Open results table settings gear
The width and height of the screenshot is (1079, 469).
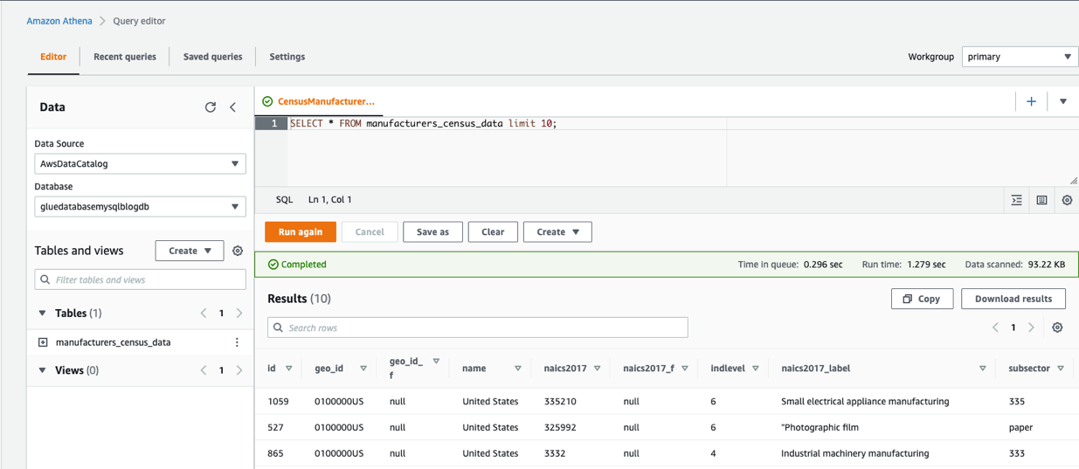pos(1057,328)
